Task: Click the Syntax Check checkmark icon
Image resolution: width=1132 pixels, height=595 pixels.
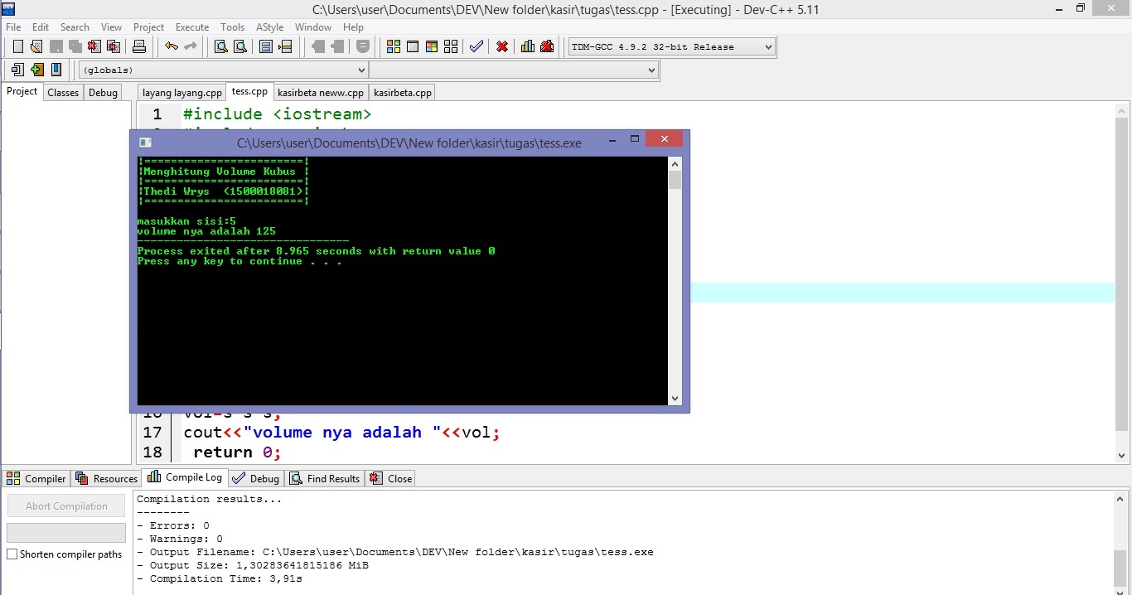Action: (476, 46)
